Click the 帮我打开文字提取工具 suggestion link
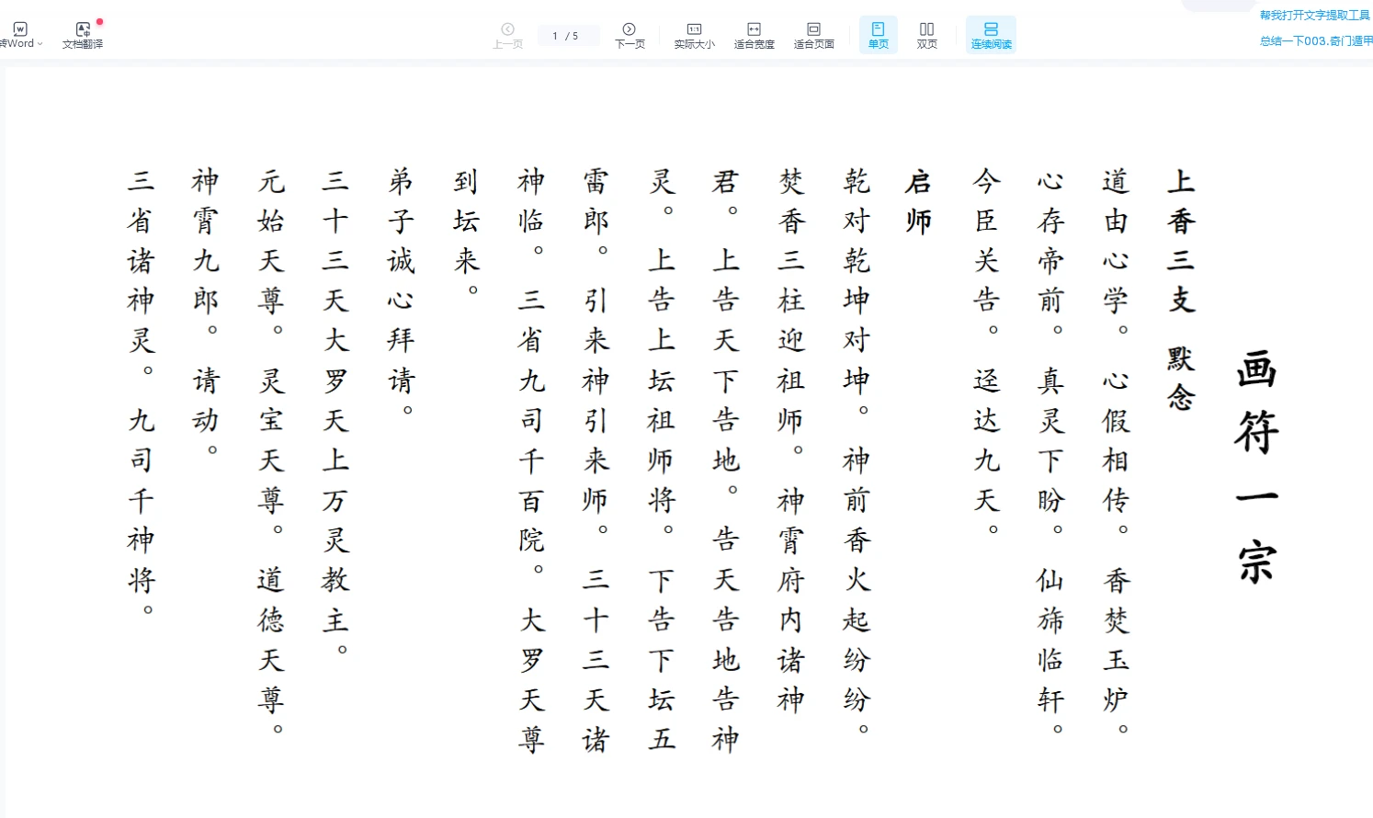This screenshot has width=1373, height=818. point(1315,16)
